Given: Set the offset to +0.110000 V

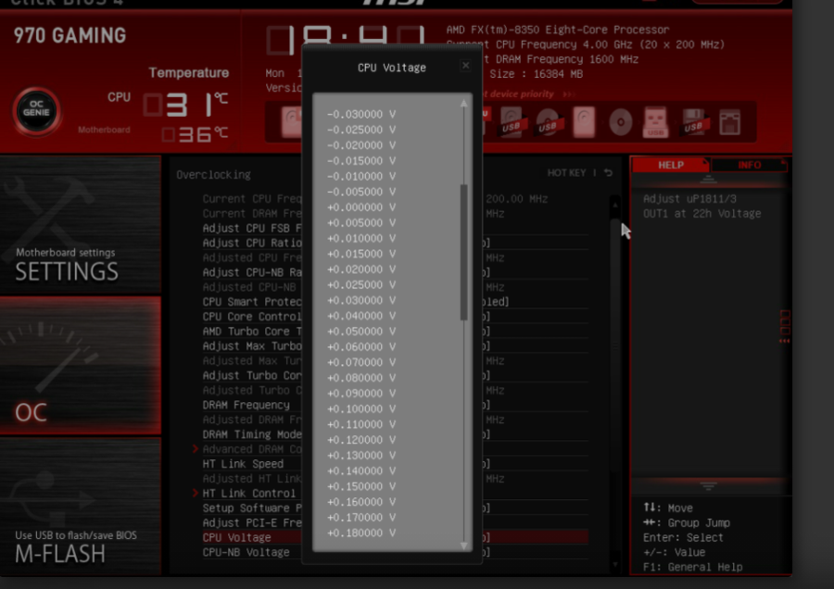Looking at the screenshot, I should point(361,424).
